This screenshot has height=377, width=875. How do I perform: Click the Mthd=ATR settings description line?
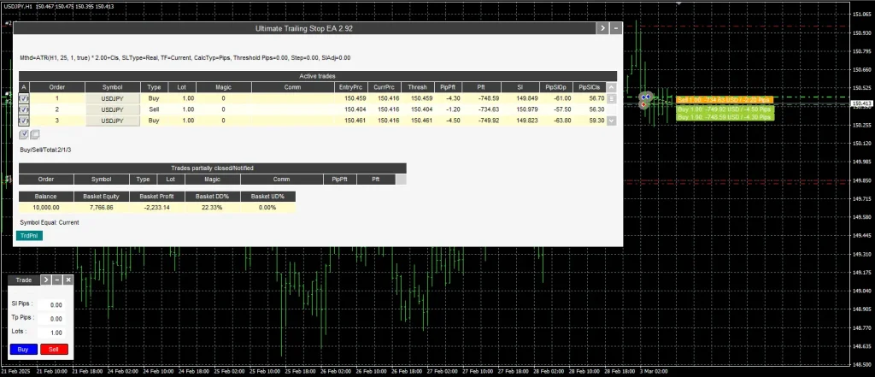pyautogui.click(x=185, y=57)
